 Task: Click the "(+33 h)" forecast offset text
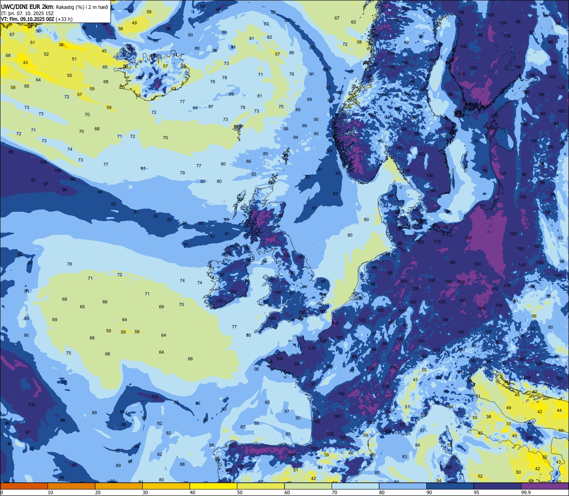pos(64,19)
